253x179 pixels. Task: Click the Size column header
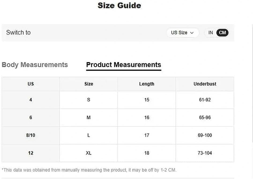click(89, 84)
